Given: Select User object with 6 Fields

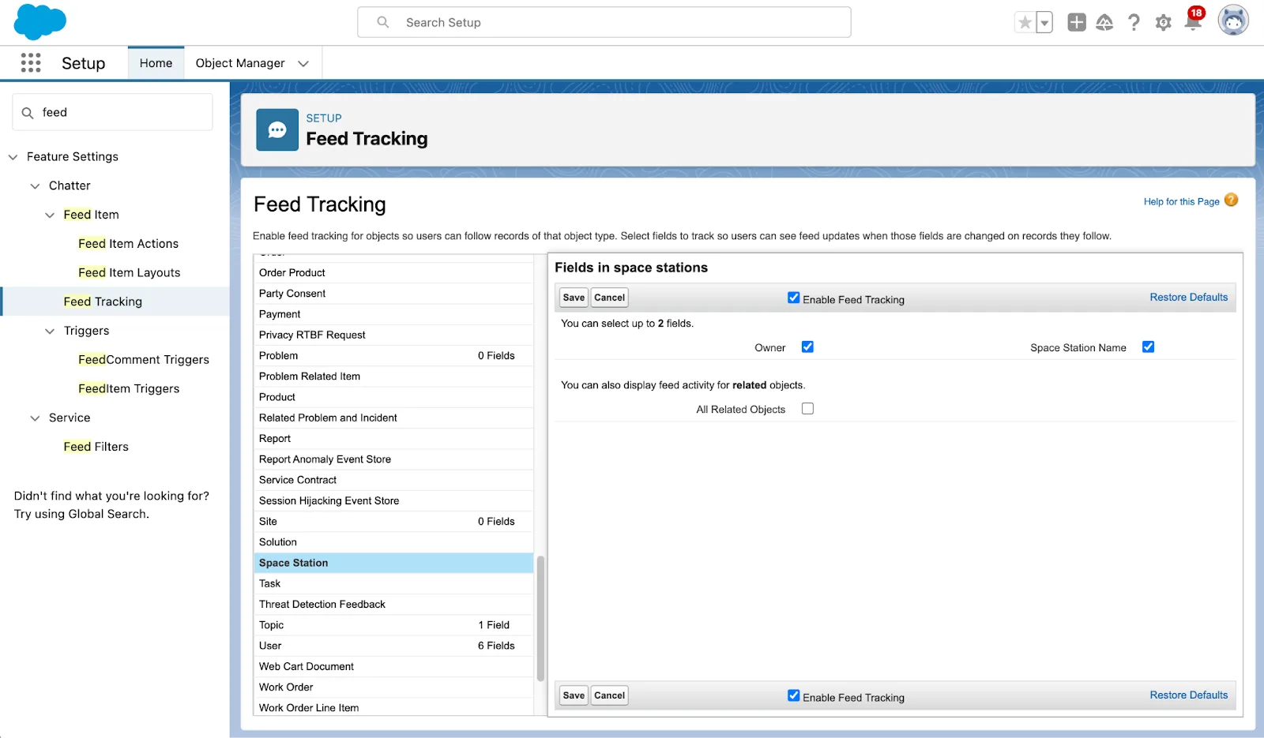Looking at the screenshot, I should point(393,646).
